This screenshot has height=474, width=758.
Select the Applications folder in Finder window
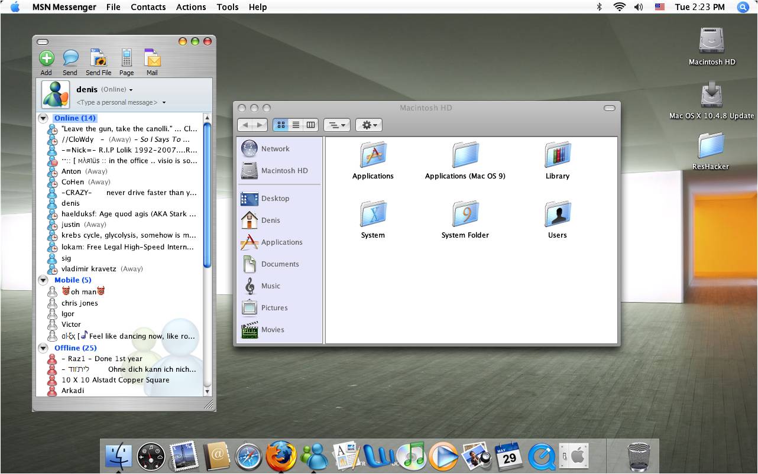(x=373, y=155)
